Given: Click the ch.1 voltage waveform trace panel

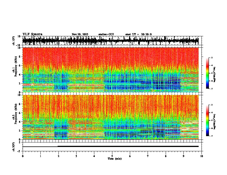Looking at the screenshot, I should point(113,41).
